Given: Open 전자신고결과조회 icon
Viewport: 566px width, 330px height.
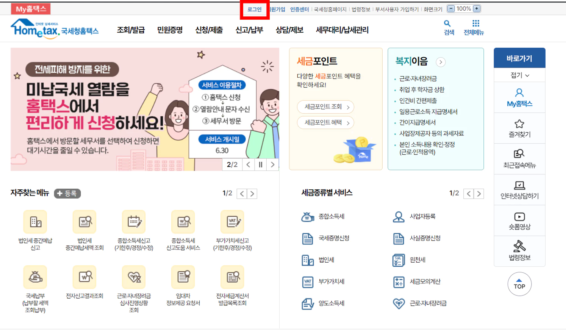Looking at the screenshot, I should tap(84, 277).
